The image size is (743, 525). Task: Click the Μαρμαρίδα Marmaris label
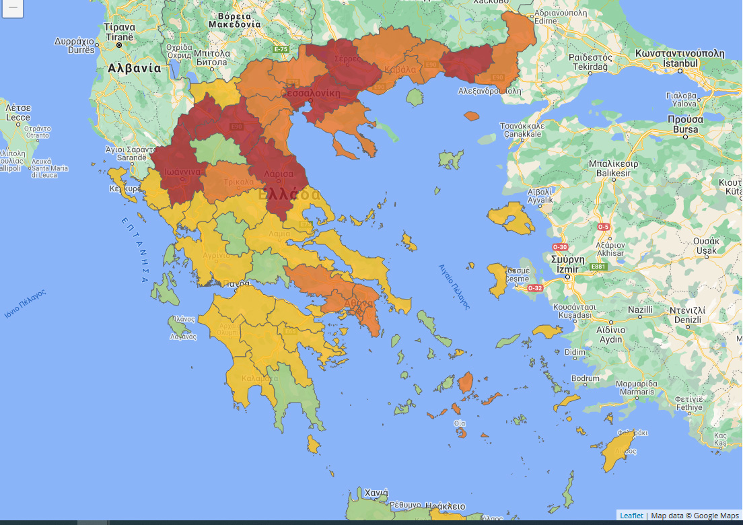pos(637,388)
